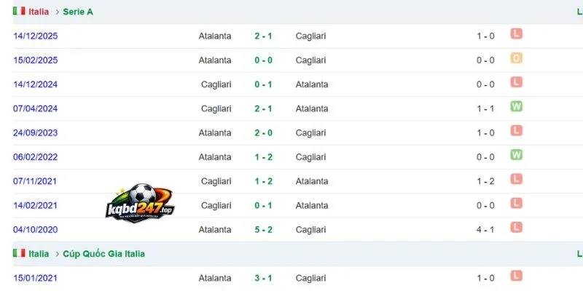The image size is (583, 291).
Task: Click the L badge for the 15/01/2021 cup match
Action: pyautogui.click(x=516, y=276)
